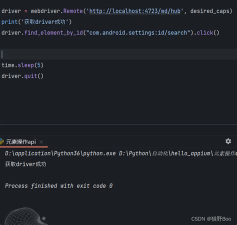Click the .click() method call

[x=206, y=32]
